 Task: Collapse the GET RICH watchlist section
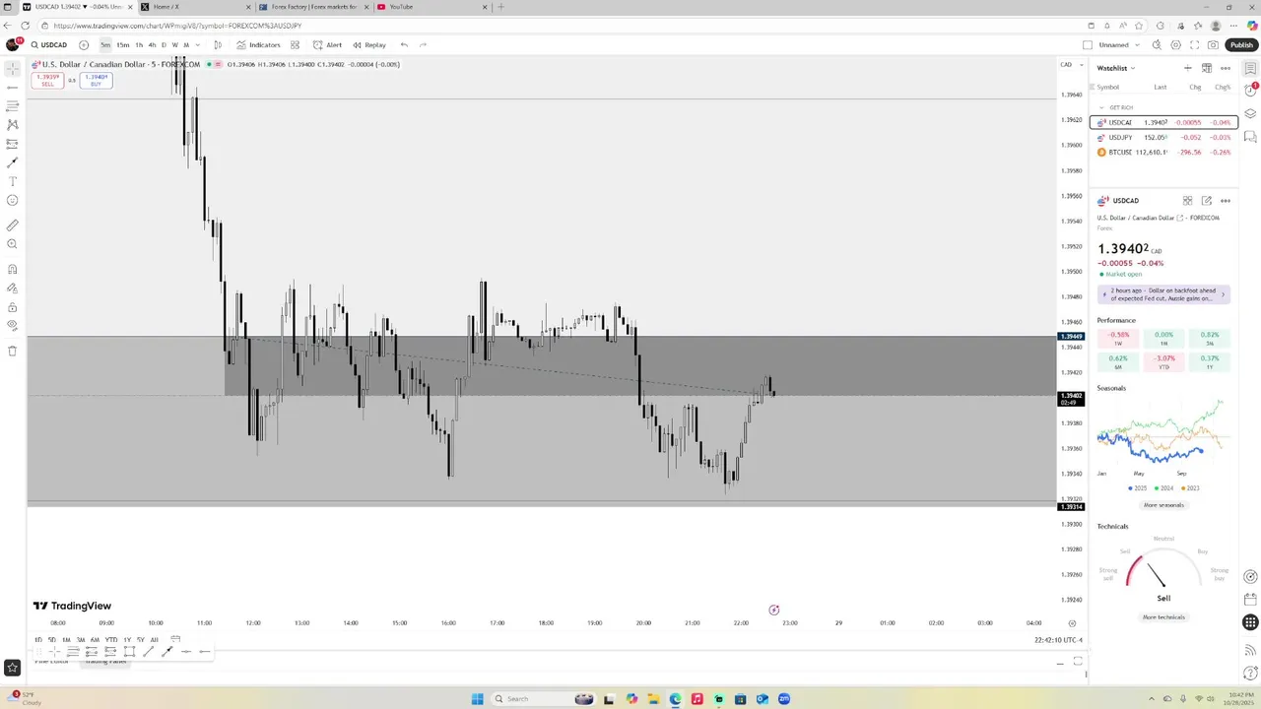coord(1101,107)
